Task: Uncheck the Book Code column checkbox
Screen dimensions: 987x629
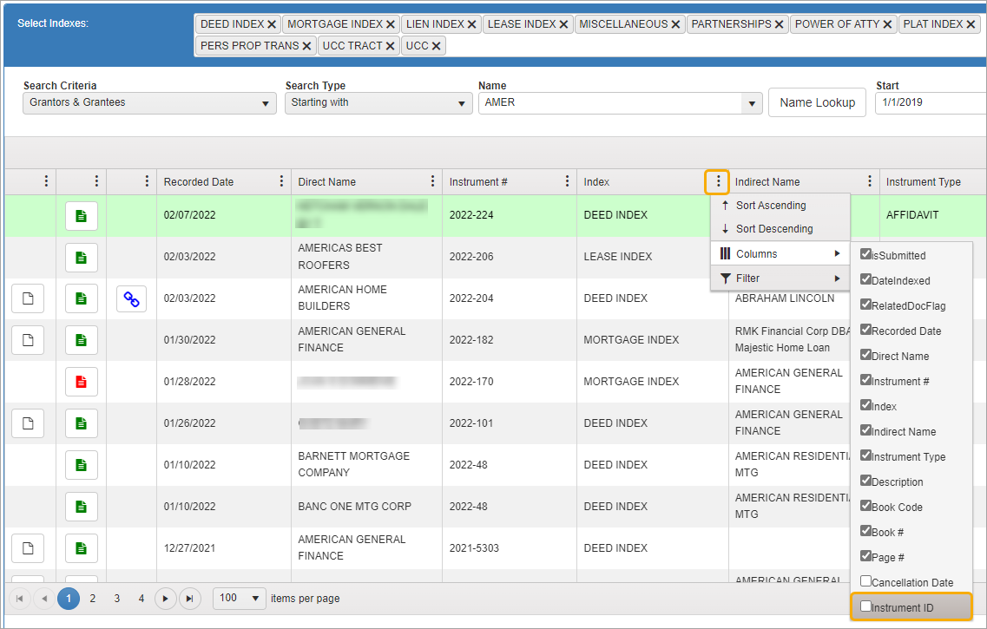Action: tap(866, 506)
